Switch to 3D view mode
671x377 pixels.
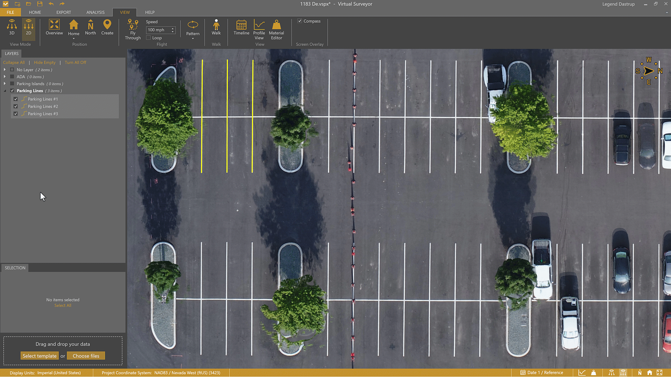pos(12,27)
